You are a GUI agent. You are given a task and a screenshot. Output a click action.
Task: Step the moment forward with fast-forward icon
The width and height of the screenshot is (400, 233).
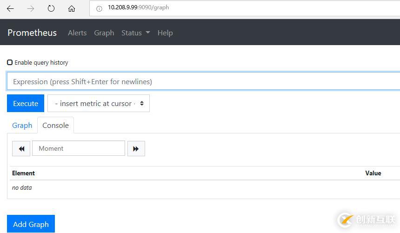point(136,148)
